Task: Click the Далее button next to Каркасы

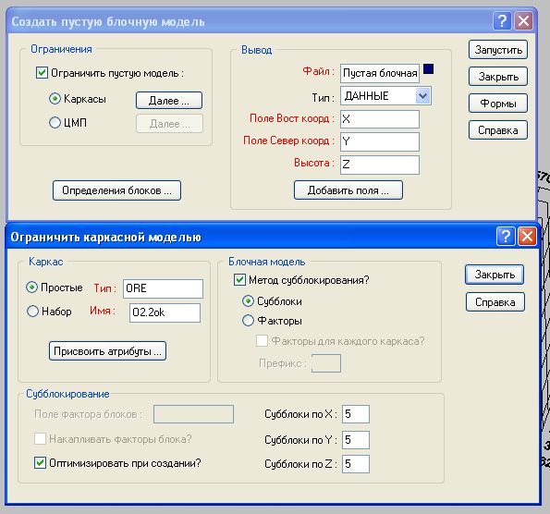Action: [169, 101]
